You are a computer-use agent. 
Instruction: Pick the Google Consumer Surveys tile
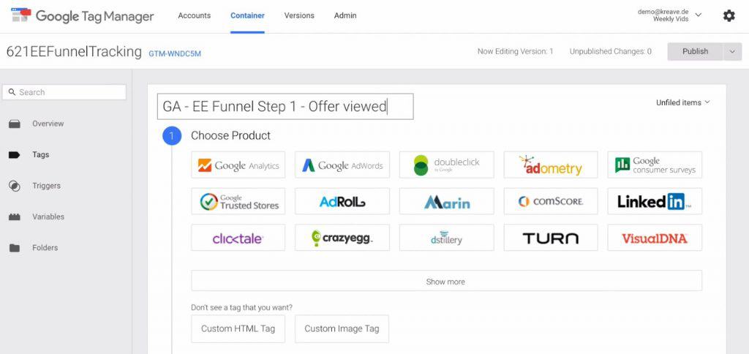click(x=655, y=165)
